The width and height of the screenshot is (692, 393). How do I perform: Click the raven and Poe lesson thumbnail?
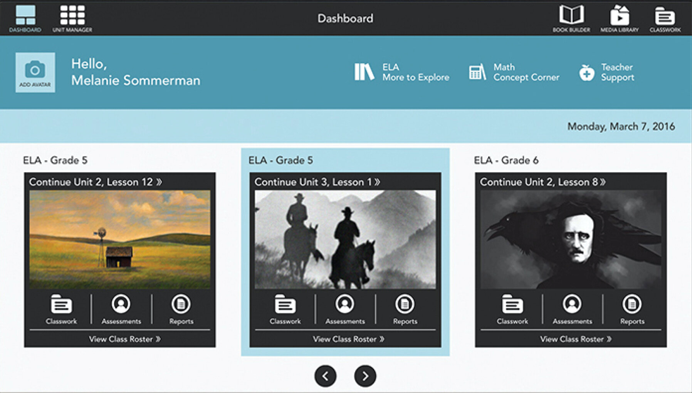571,240
